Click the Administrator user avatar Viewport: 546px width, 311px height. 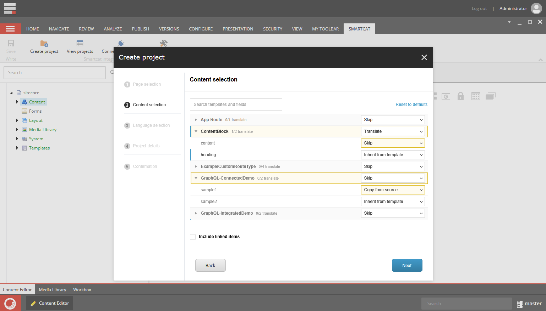click(536, 9)
